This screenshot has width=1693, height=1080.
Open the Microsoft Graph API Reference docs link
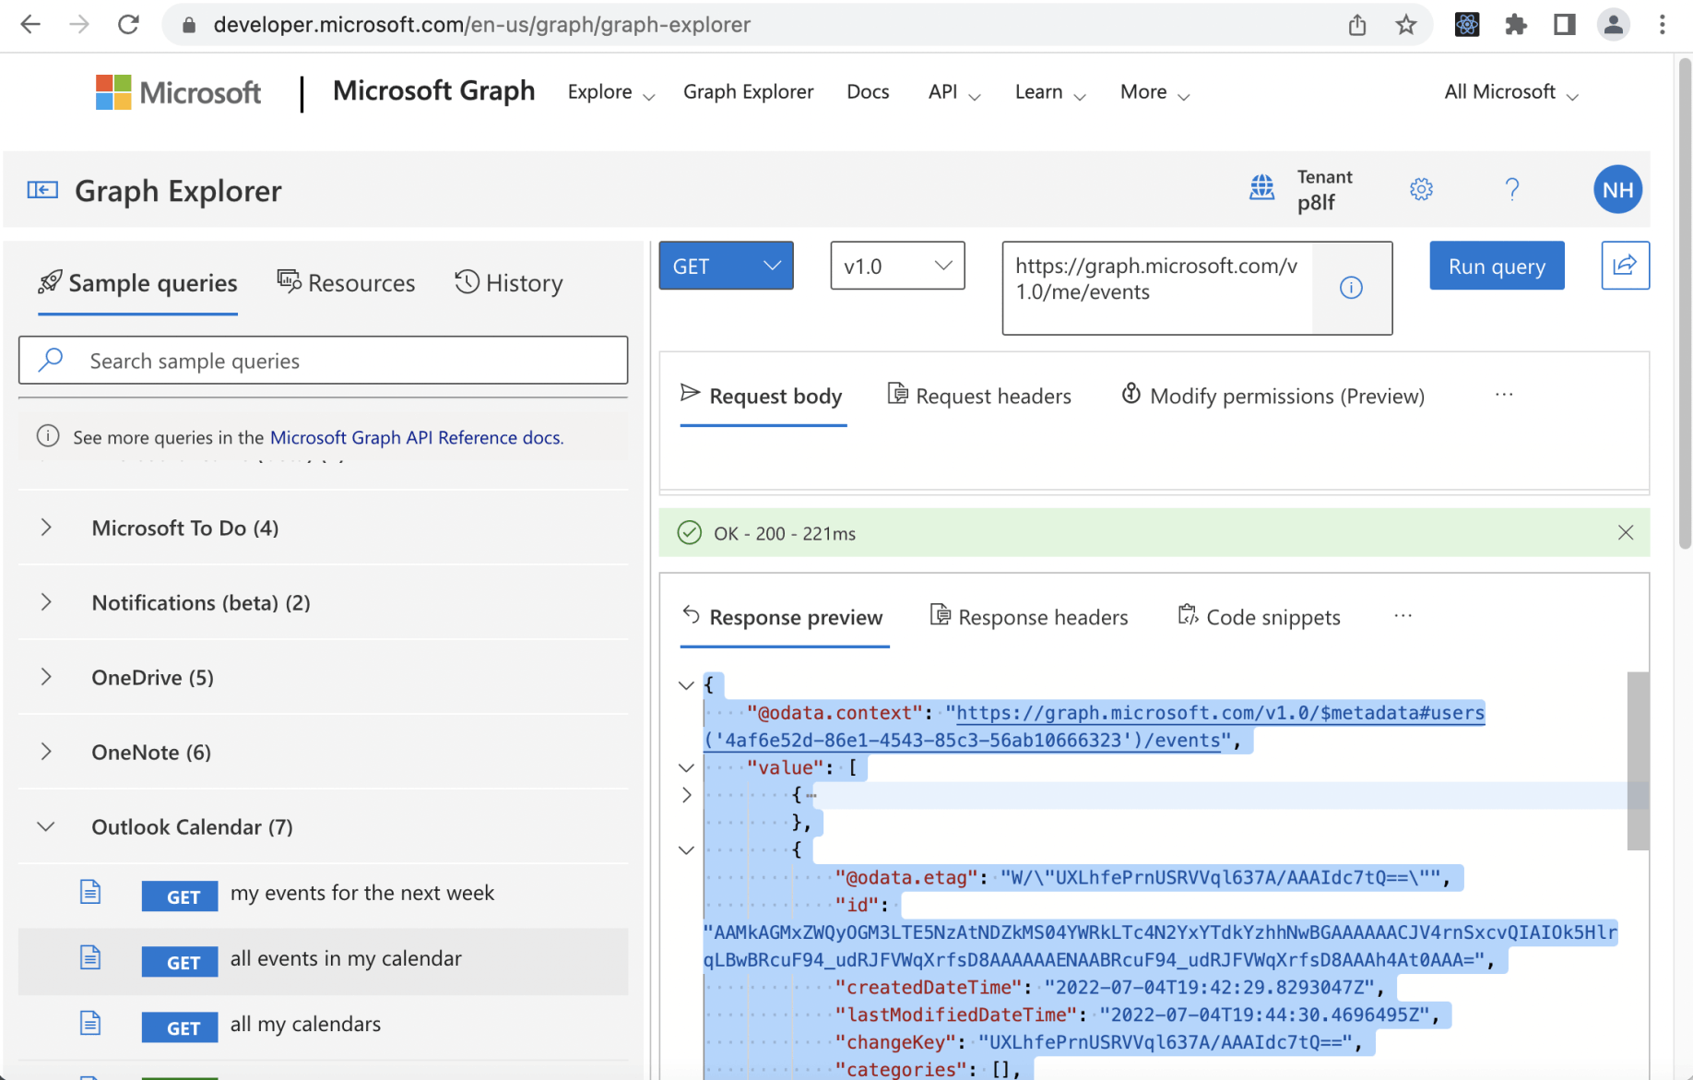[x=416, y=437]
